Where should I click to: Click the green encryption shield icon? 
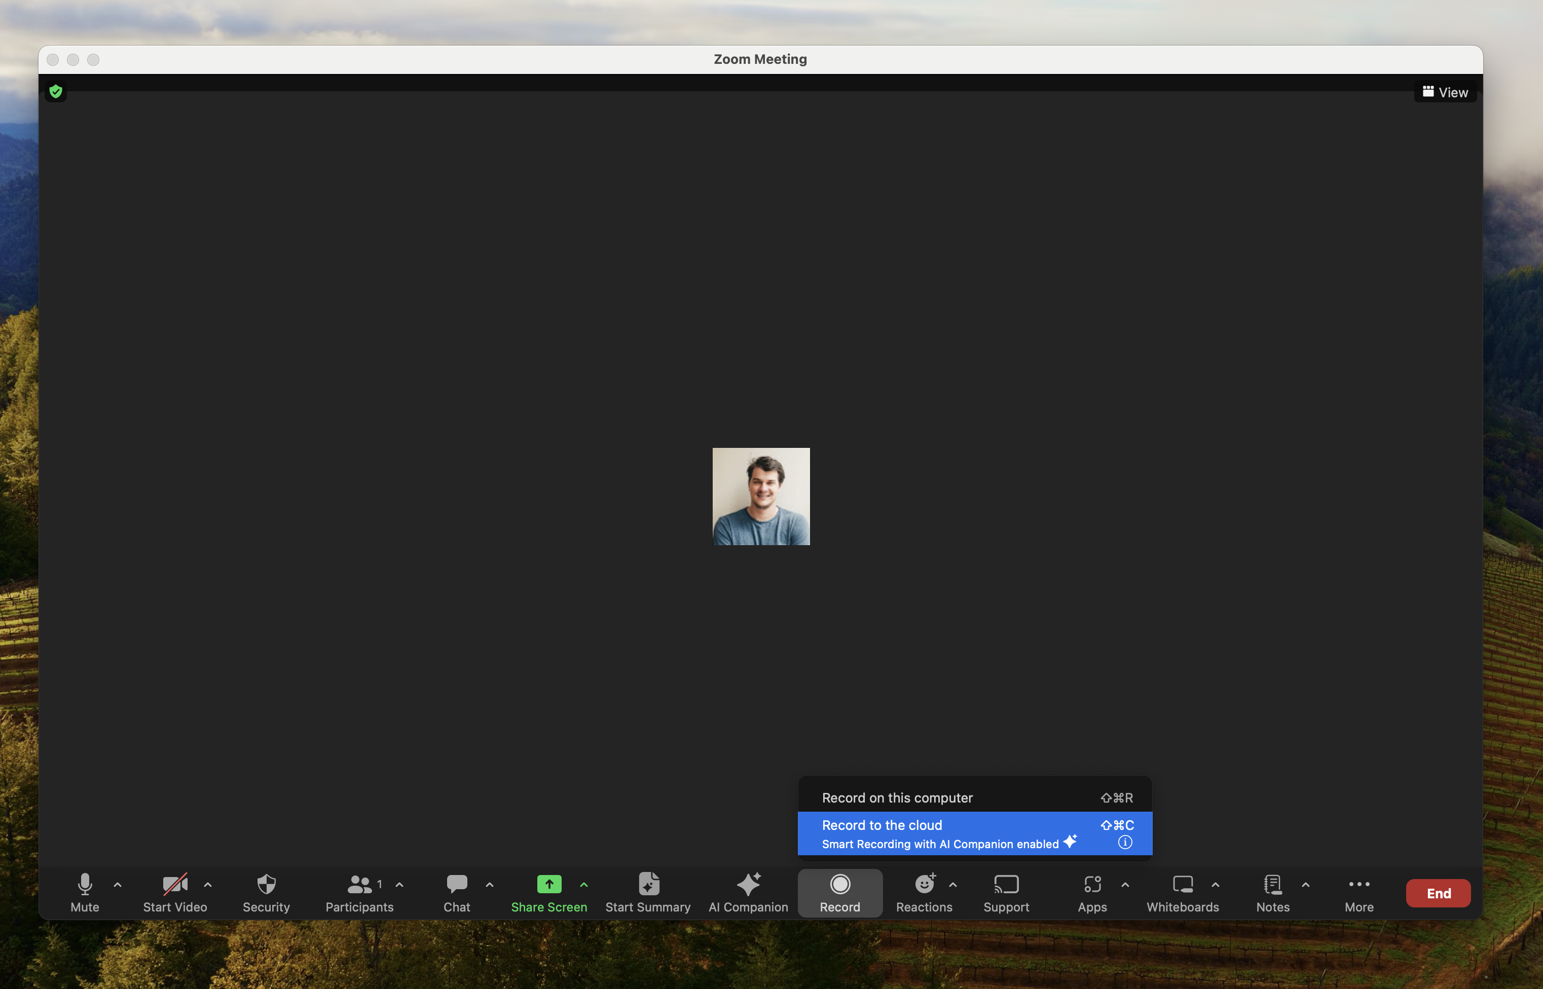coord(56,92)
